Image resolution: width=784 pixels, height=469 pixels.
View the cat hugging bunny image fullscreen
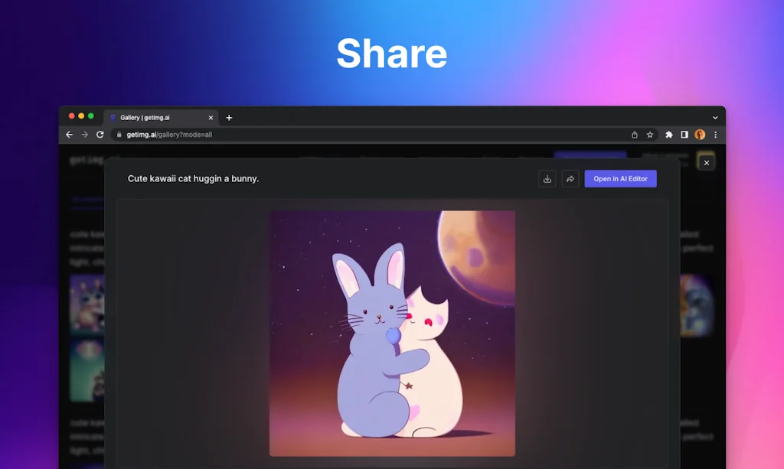coord(392,333)
